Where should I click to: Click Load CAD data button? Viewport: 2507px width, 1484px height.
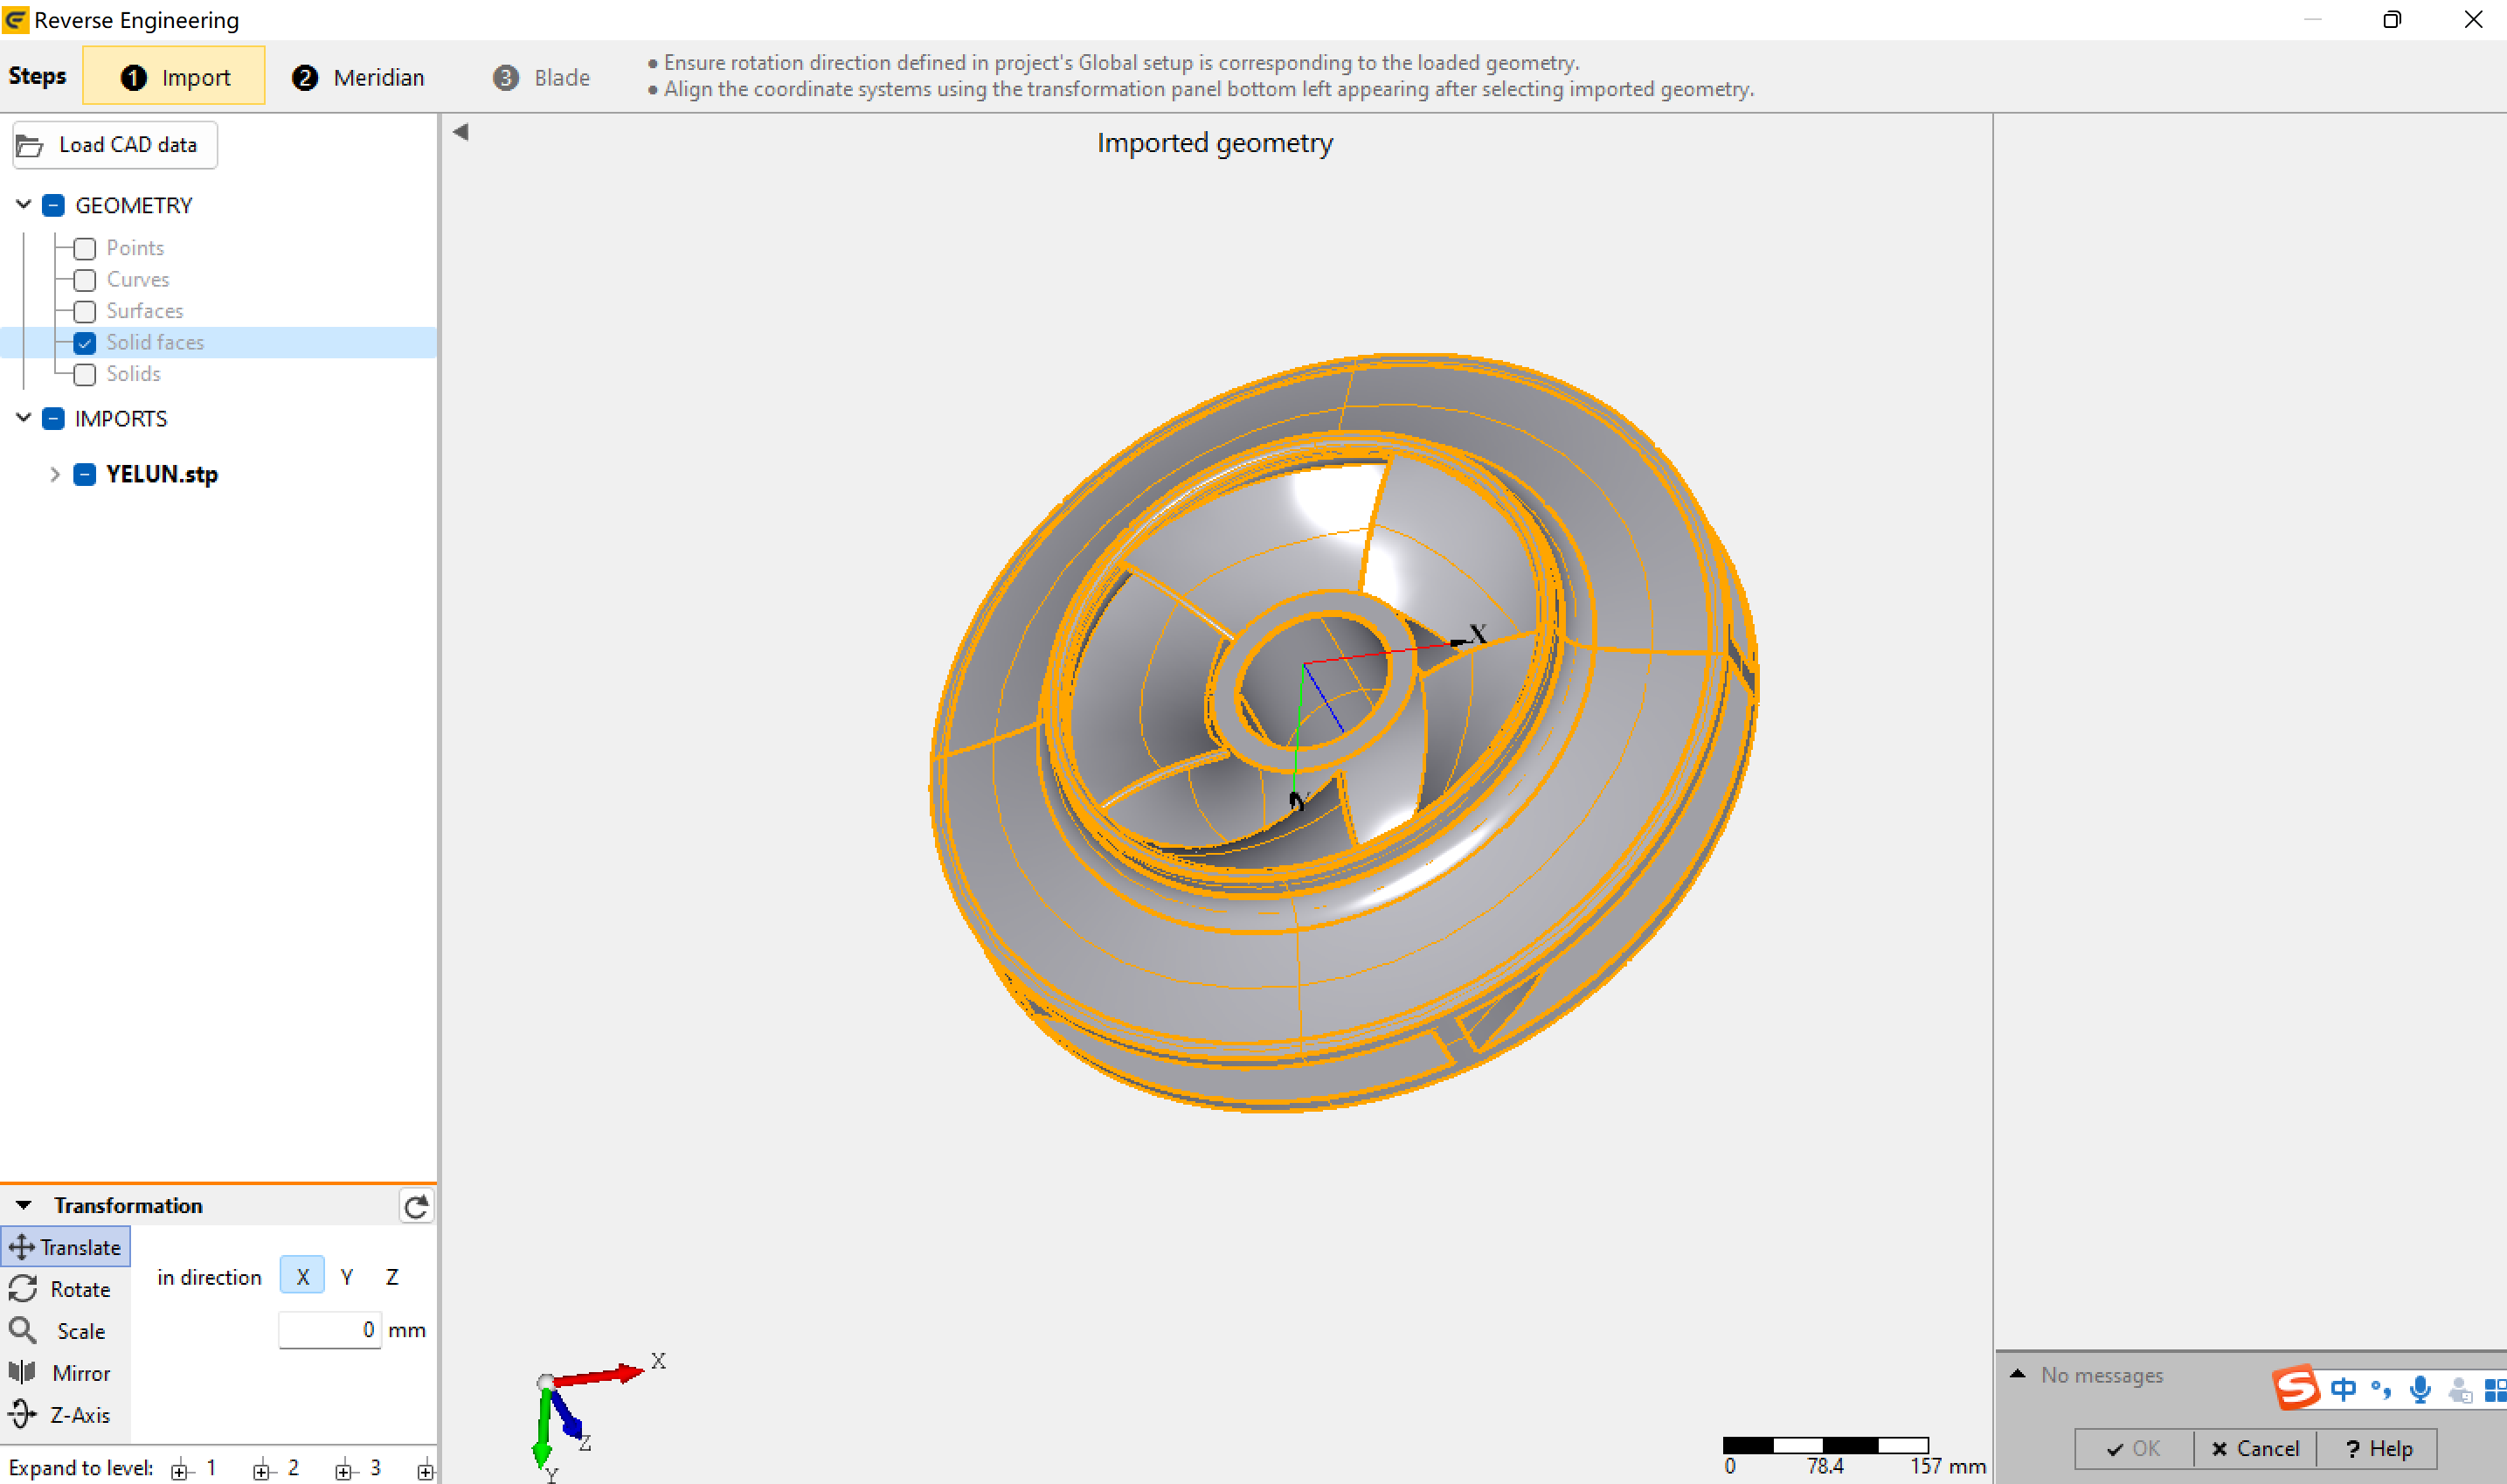(114, 145)
